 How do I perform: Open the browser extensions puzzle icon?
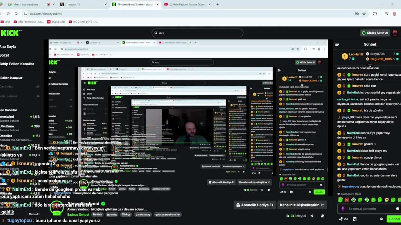pyautogui.click(x=375, y=14)
